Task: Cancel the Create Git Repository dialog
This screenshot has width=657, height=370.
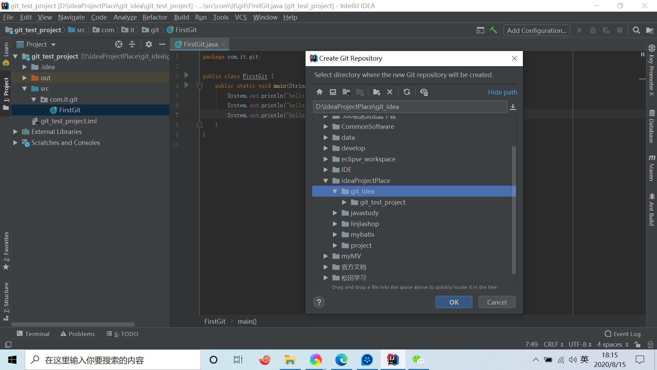Action: (497, 302)
